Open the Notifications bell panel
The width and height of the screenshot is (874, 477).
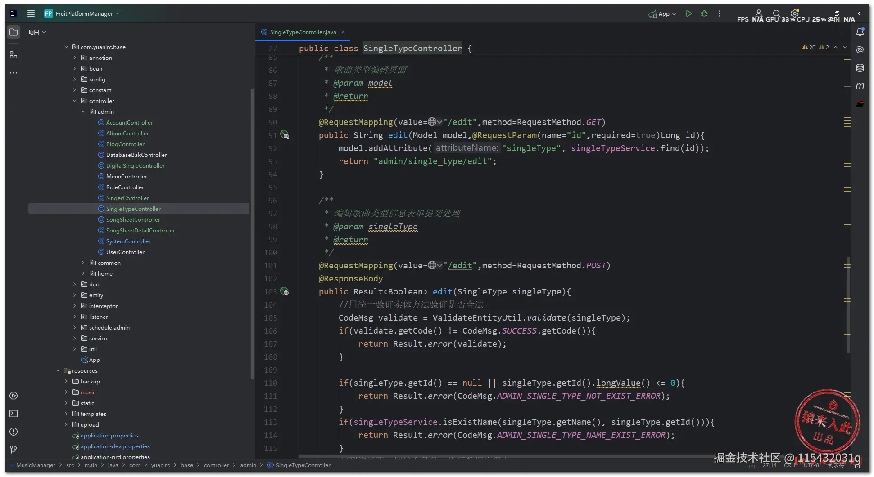(860, 32)
